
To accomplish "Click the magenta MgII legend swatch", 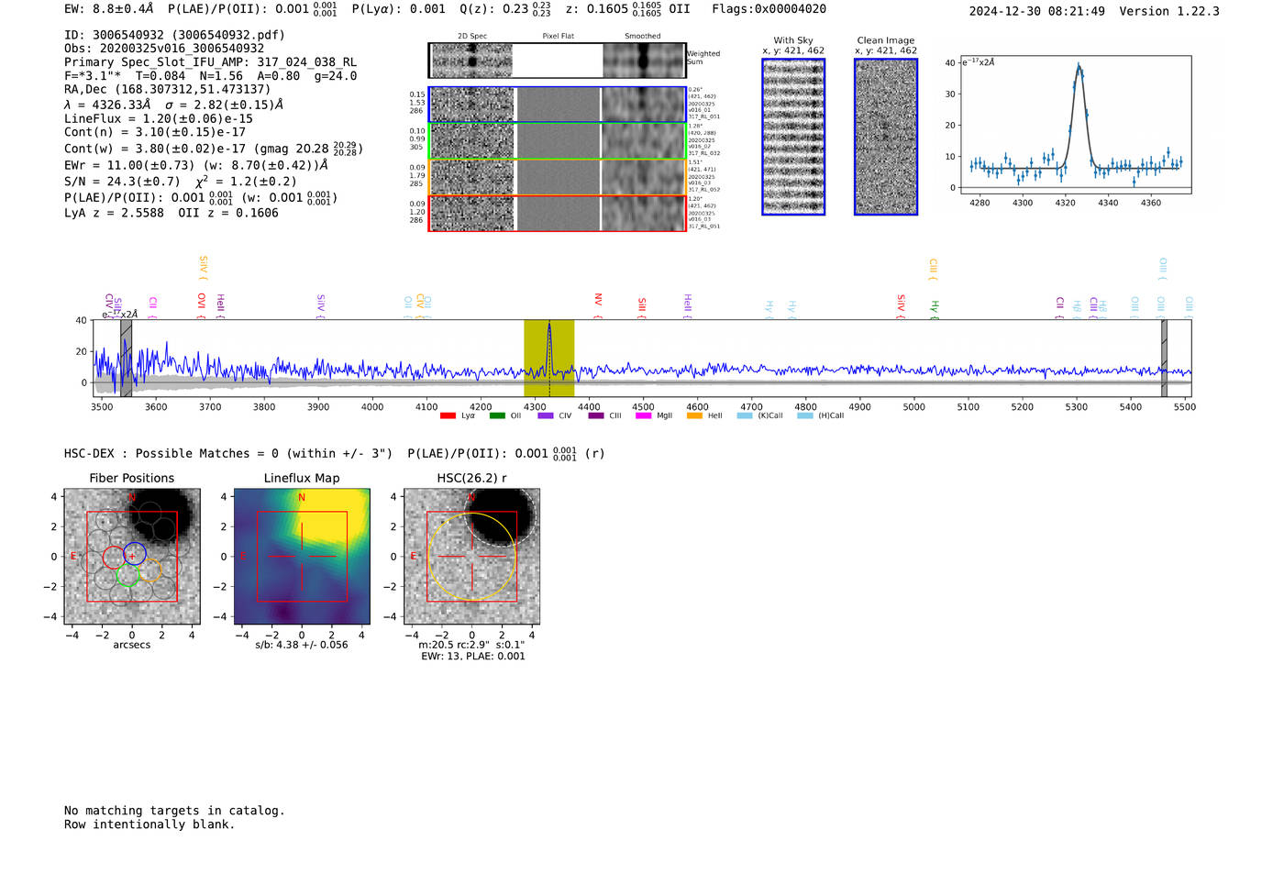I will [x=644, y=415].
